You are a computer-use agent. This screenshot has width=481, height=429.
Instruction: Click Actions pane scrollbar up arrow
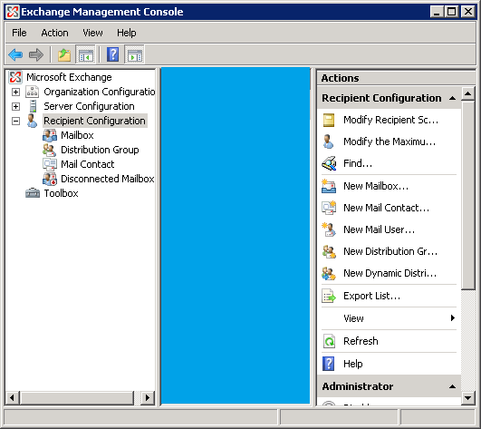pyautogui.click(x=467, y=93)
